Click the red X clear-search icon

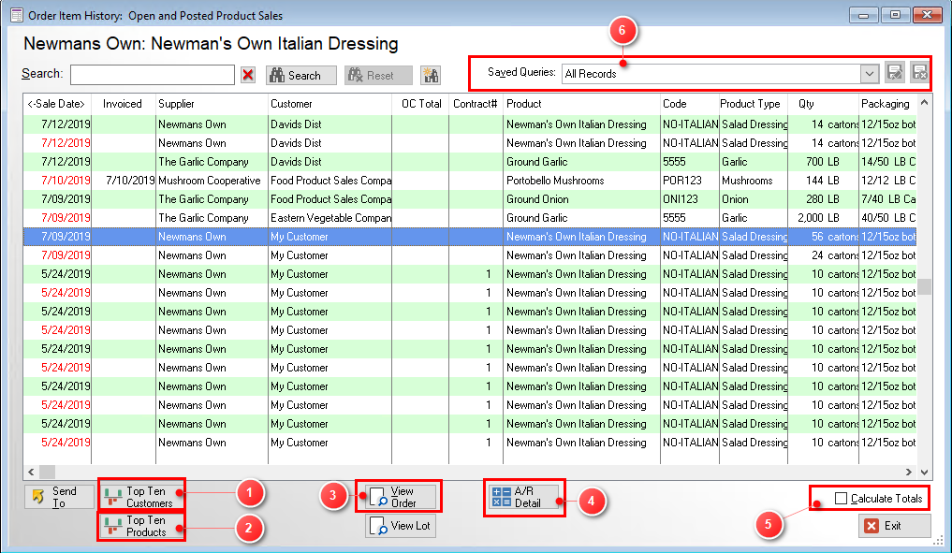(248, 75)
